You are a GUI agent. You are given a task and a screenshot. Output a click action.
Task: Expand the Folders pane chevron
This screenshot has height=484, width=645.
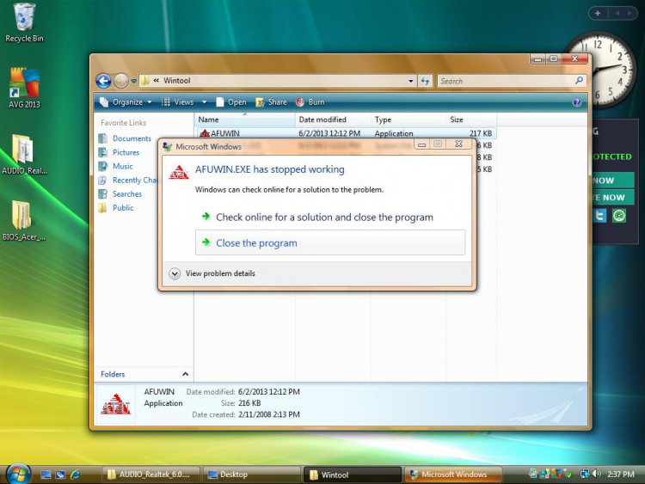coord(185,374)
